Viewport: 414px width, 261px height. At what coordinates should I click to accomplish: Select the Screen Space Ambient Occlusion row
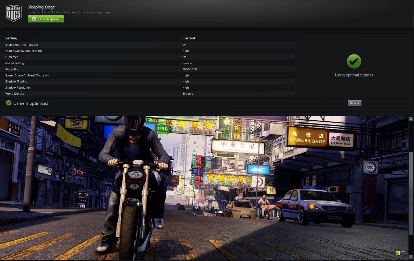(27, 75)
